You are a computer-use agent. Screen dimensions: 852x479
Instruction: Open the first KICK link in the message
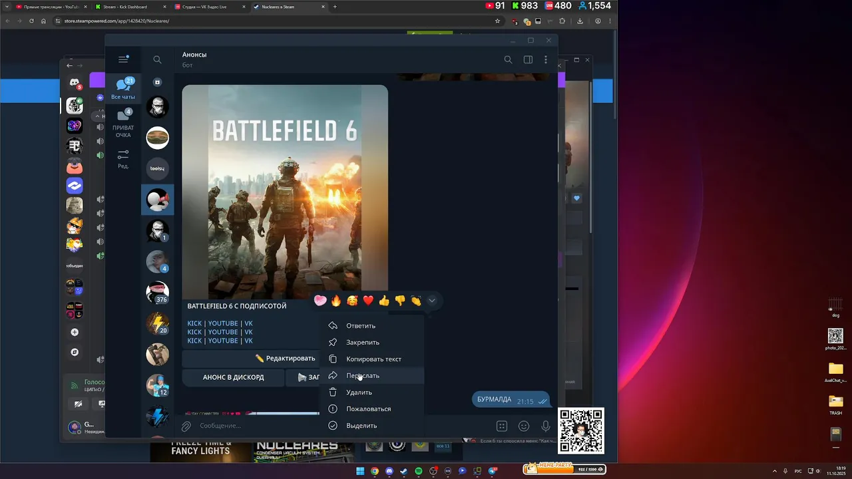point(194,323)
